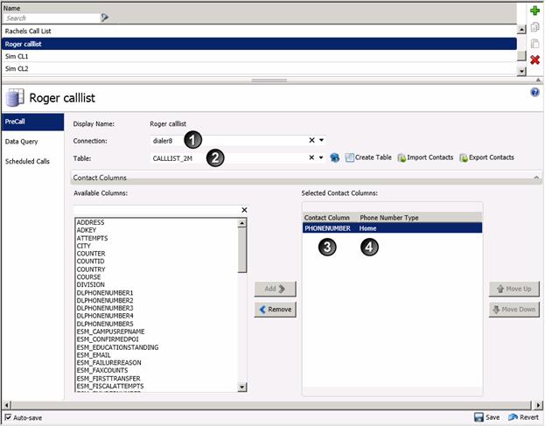
Task: Click the copy icon below the plus
Action: (535, 27)
